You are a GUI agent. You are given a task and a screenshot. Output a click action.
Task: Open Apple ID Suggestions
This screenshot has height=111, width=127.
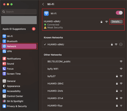[x=19, y=29]
